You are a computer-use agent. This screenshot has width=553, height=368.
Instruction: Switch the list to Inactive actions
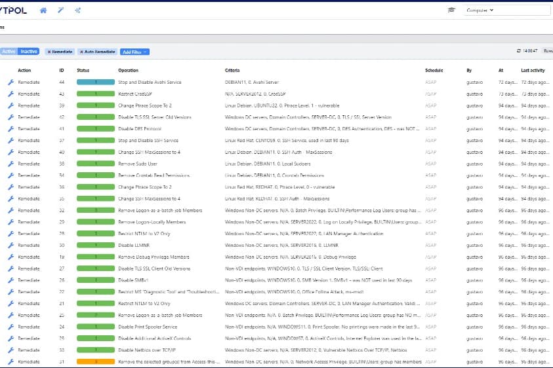(29, 52)
